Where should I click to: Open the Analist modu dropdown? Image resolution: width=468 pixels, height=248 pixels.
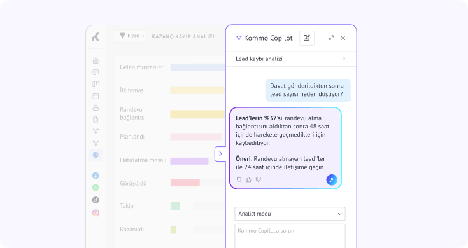tap(290, 214)
